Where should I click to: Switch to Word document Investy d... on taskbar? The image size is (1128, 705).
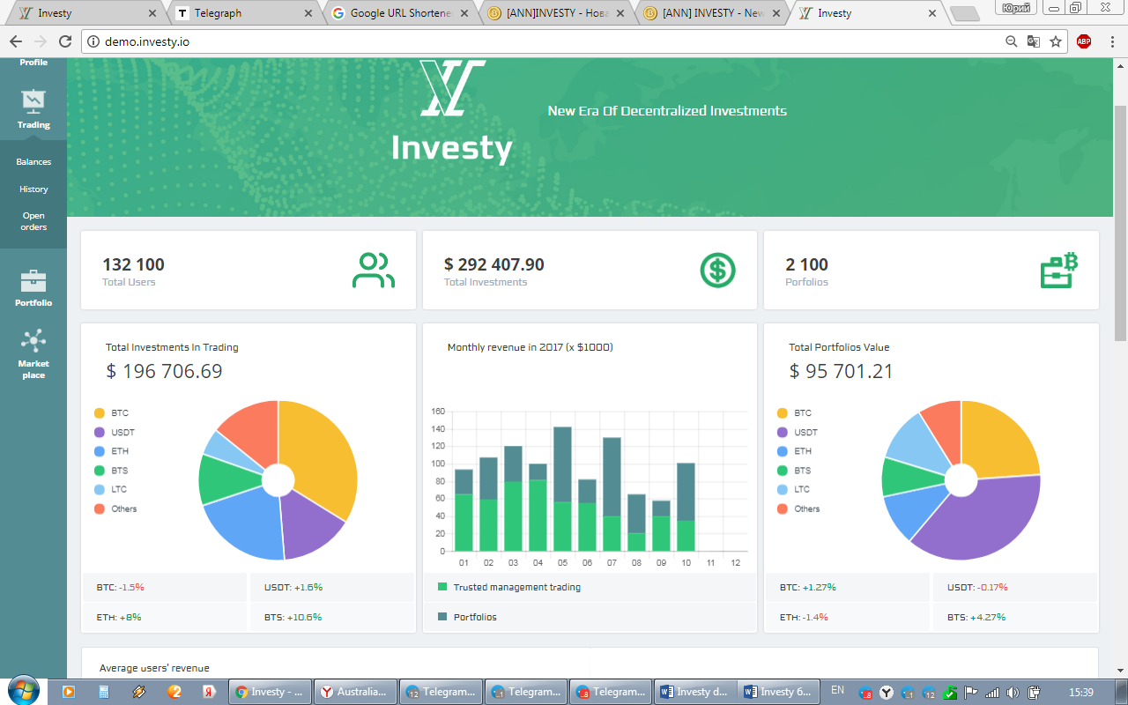tap(695, 692)
